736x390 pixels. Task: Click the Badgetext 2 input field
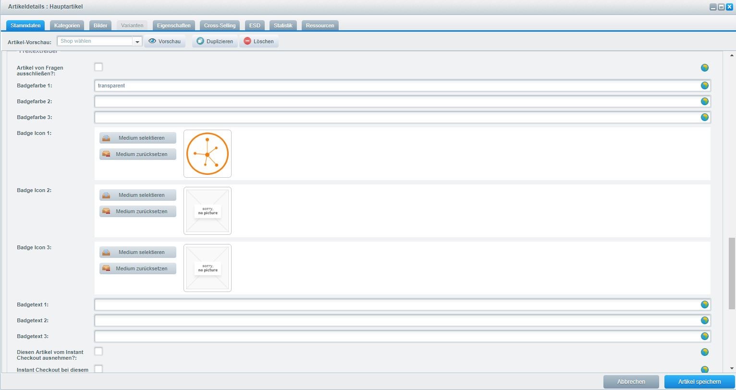[403, 320]
